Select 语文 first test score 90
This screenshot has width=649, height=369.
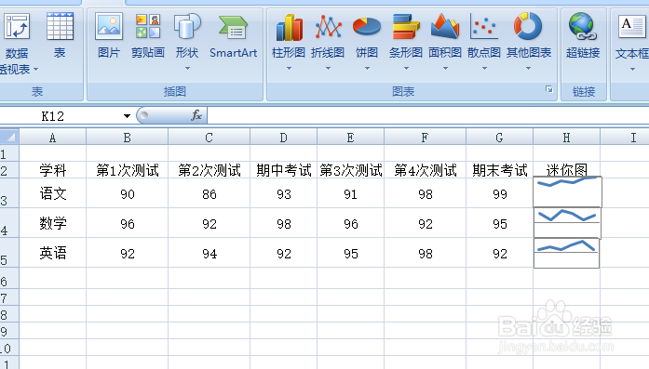tap(127, 193)
